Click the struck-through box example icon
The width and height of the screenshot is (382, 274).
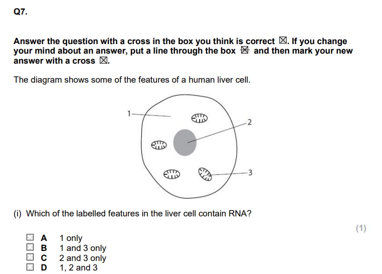(x=245, y=50)
